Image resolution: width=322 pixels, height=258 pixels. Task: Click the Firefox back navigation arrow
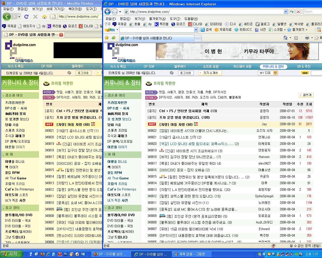pos(6,16)
